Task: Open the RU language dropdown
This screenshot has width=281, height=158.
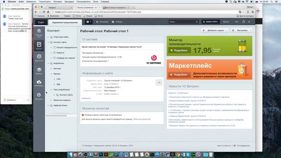Action: click(x=237, y=22)
